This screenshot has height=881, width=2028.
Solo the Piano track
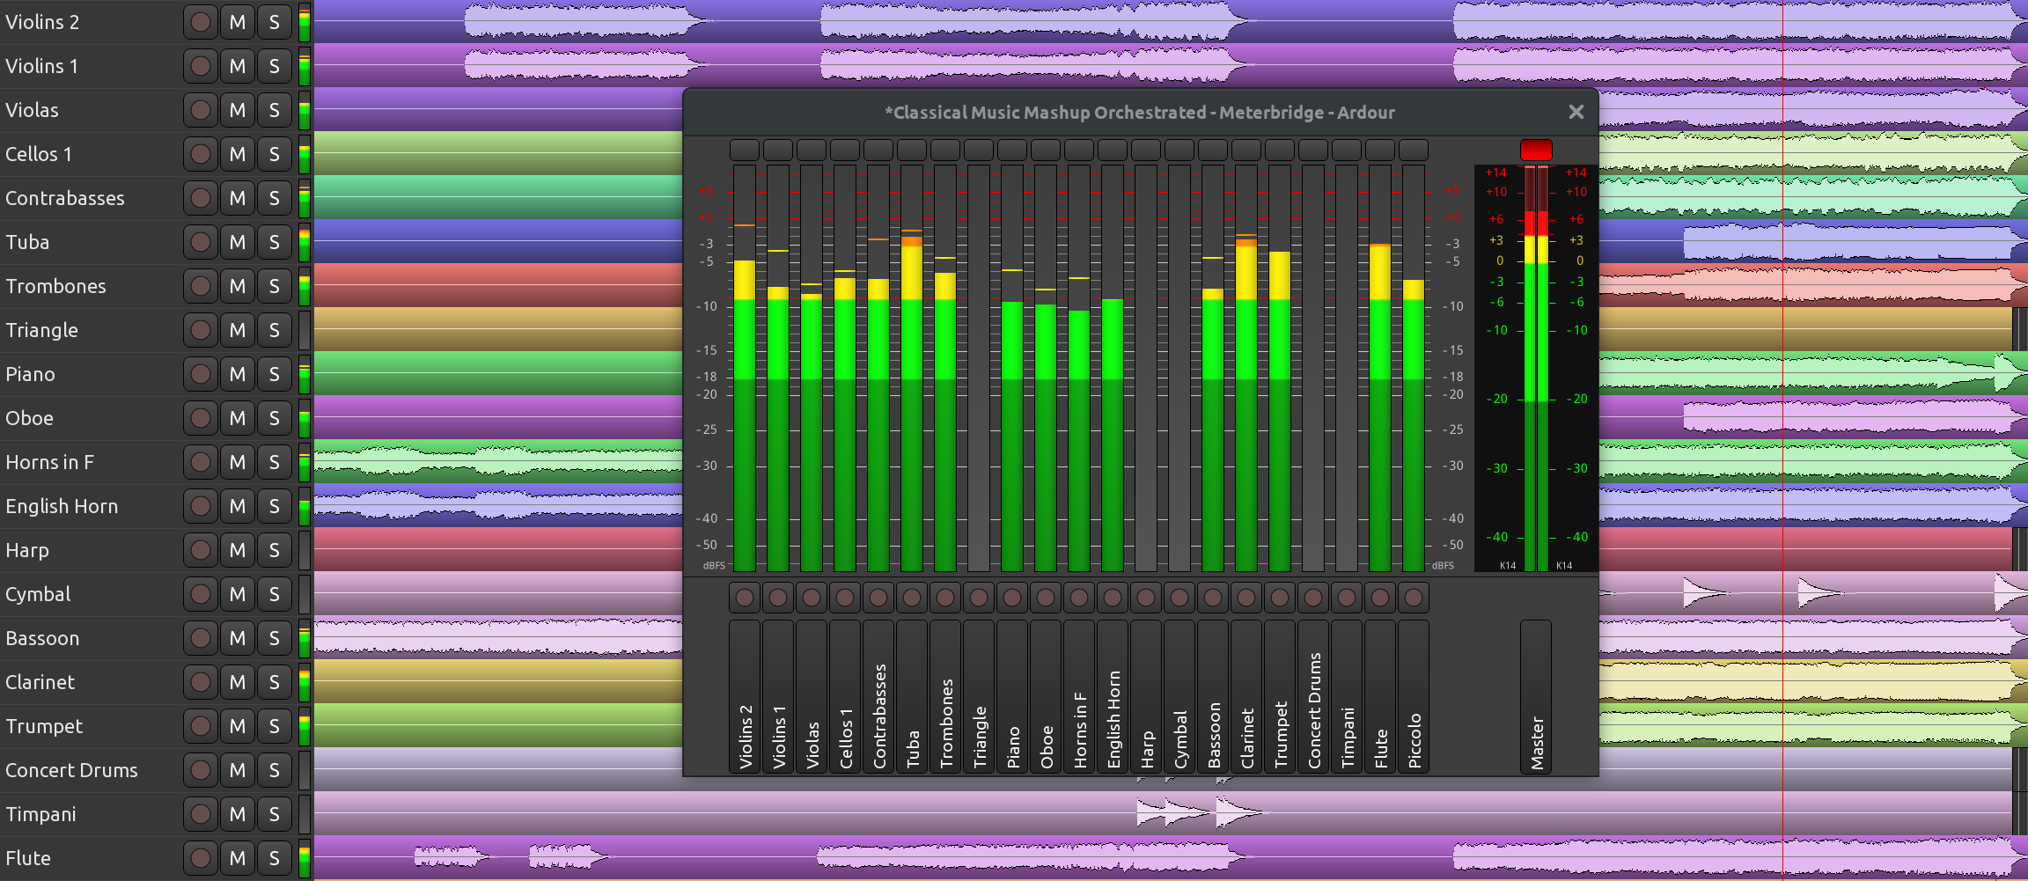pyautogui.click(x=275, y=374)
